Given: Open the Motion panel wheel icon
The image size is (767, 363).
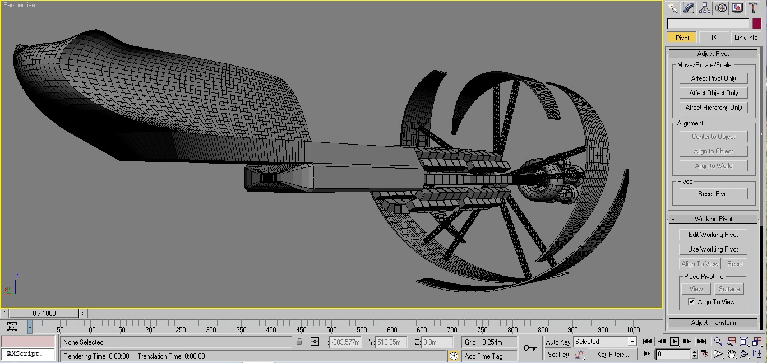Looking at the screenshot, I should (x=722, y=8).
